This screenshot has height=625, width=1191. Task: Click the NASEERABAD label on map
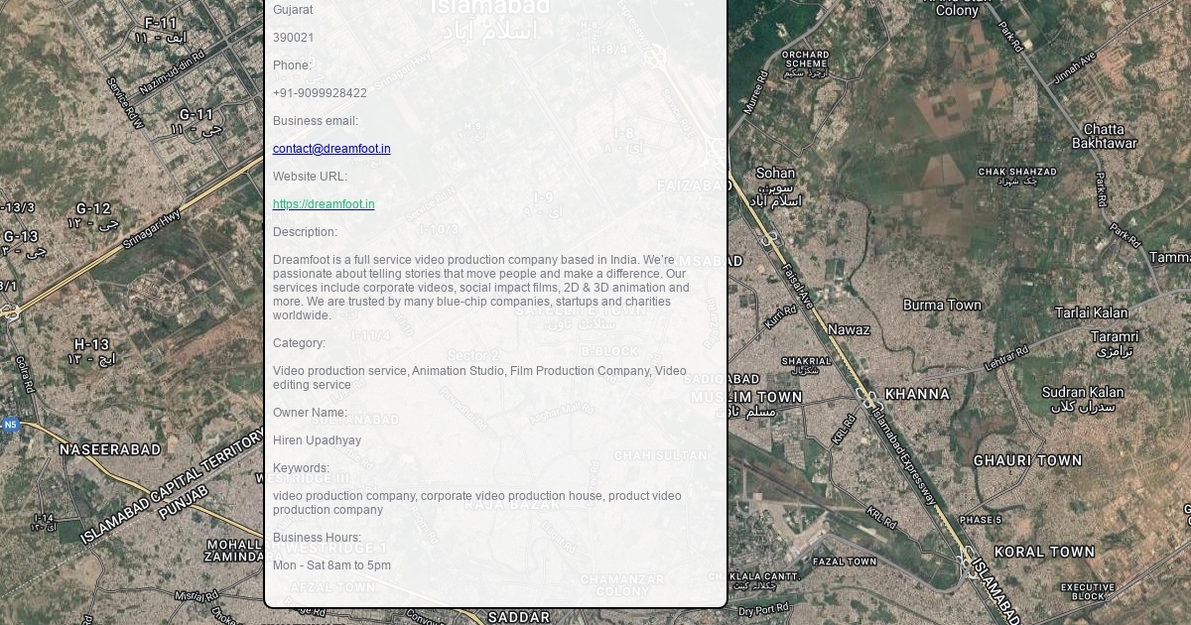click(x=110, y=449)
